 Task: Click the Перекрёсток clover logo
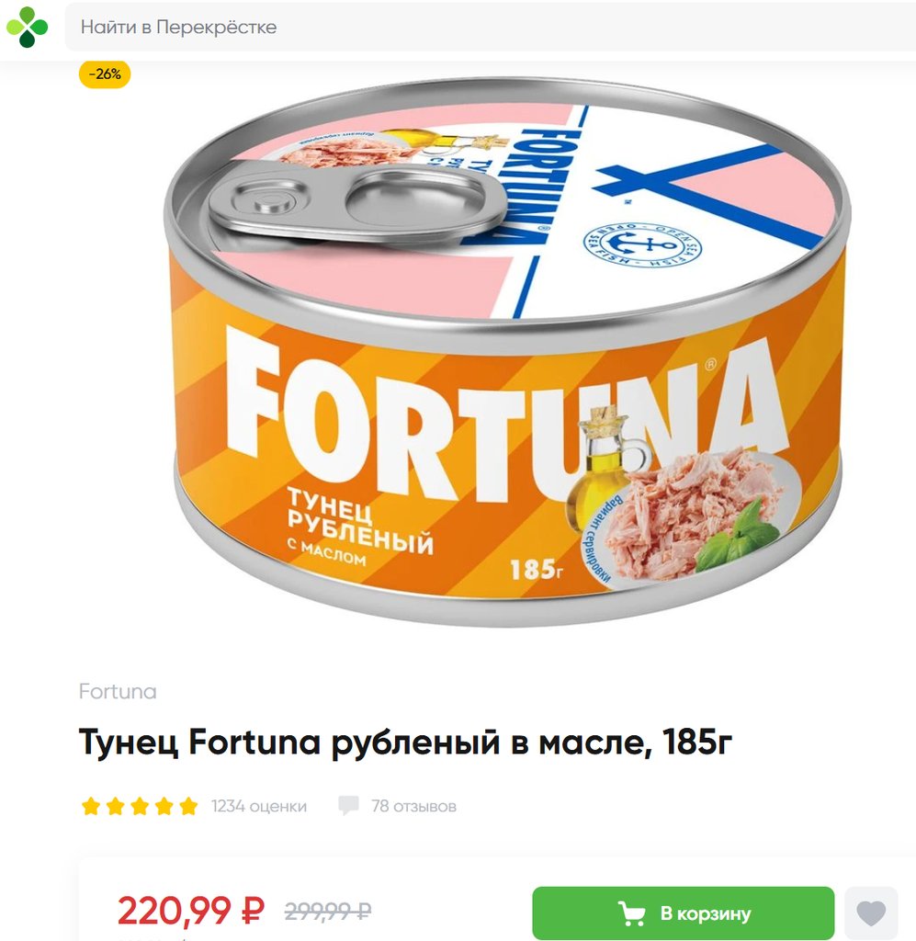click(27, 27)
